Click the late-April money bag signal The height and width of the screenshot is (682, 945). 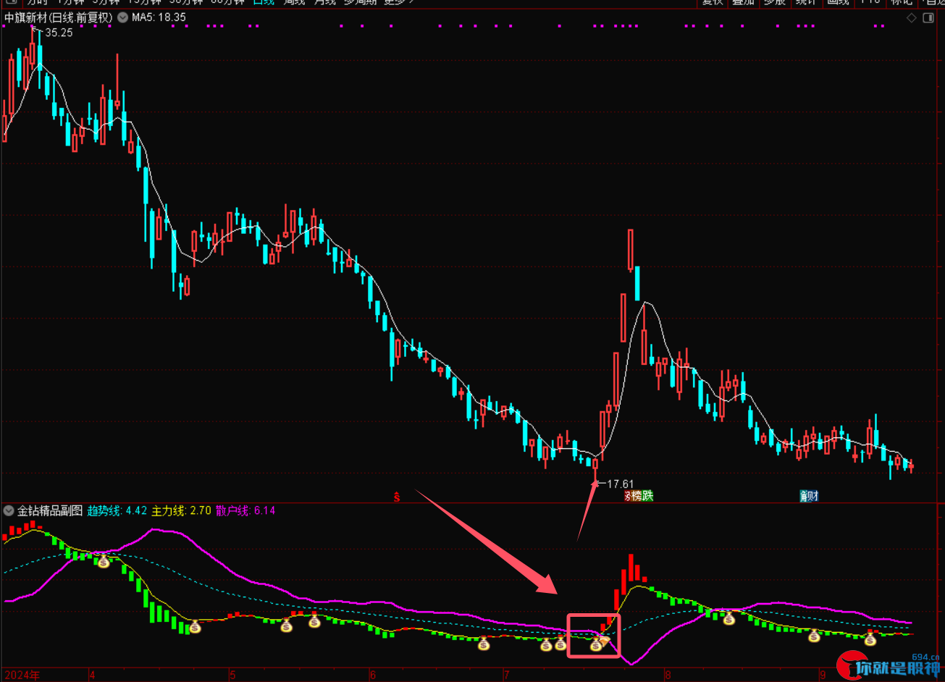coord(195,627)
